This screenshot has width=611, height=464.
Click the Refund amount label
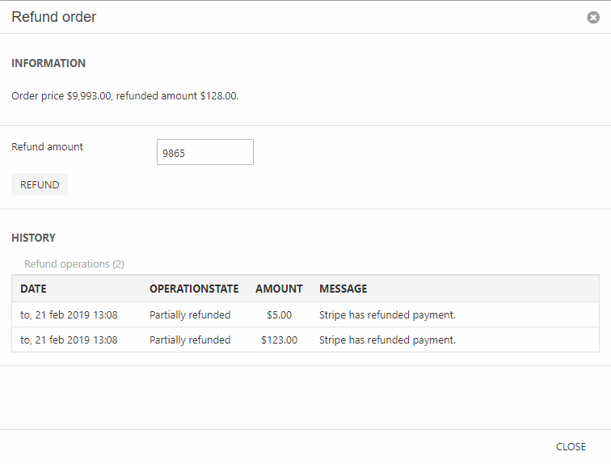[47, 147]
